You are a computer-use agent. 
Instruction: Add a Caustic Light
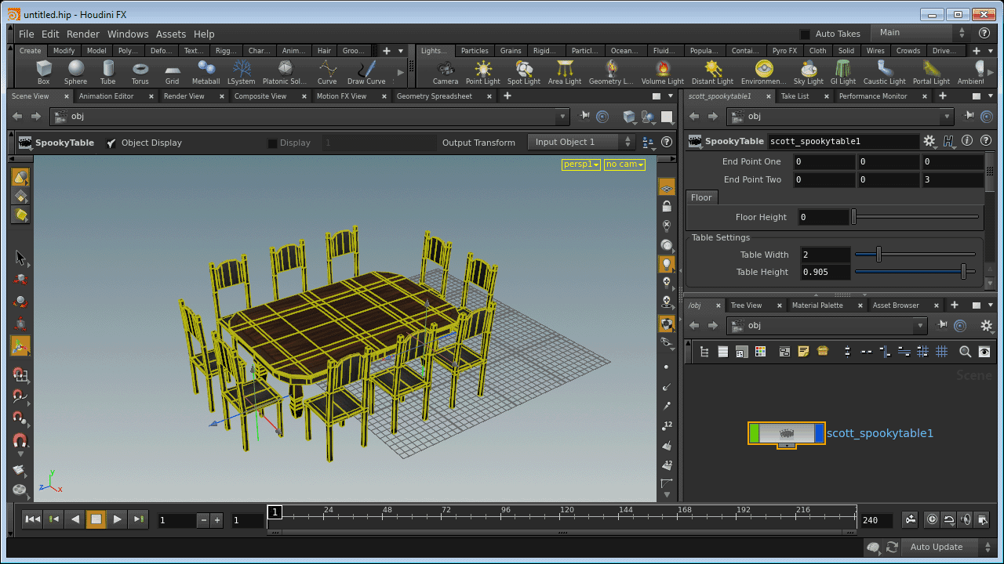[885, 72]
